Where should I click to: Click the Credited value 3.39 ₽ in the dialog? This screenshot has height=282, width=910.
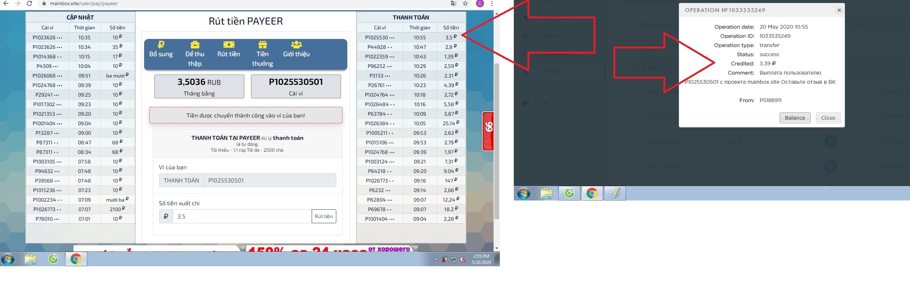coord(768,64)
